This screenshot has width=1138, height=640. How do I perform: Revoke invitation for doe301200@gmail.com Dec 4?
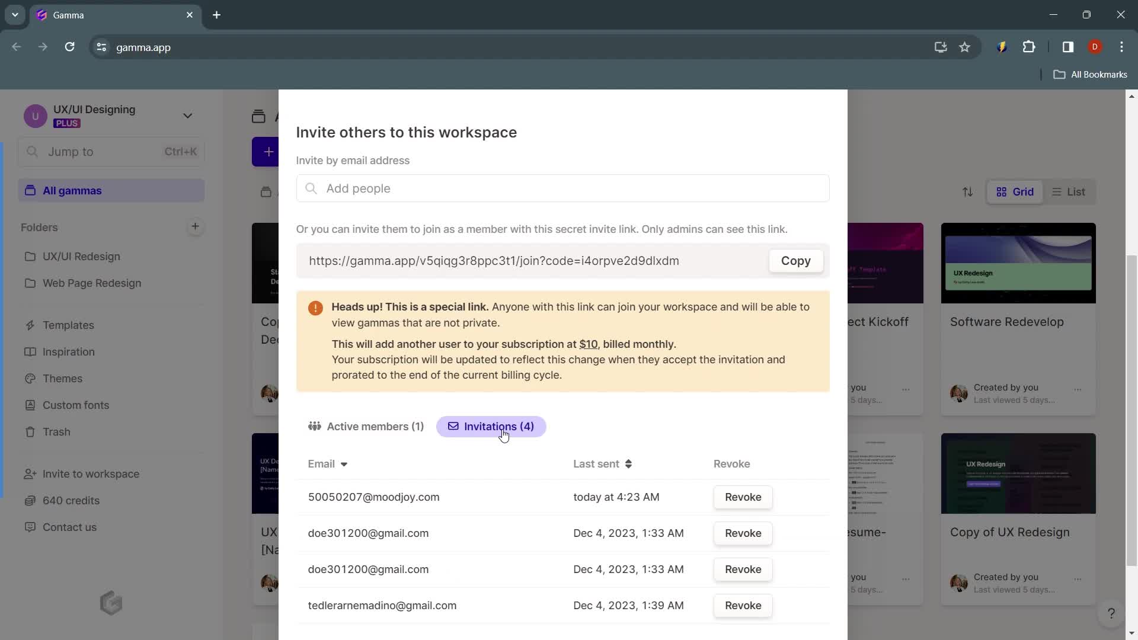click(x=743, y=533)
